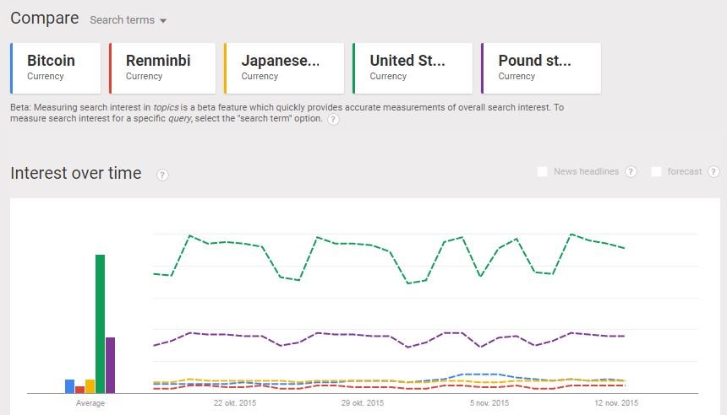Select the United States dollar term card
The width and height of the screenshot is (727, 415).
(x=413, y=68)
